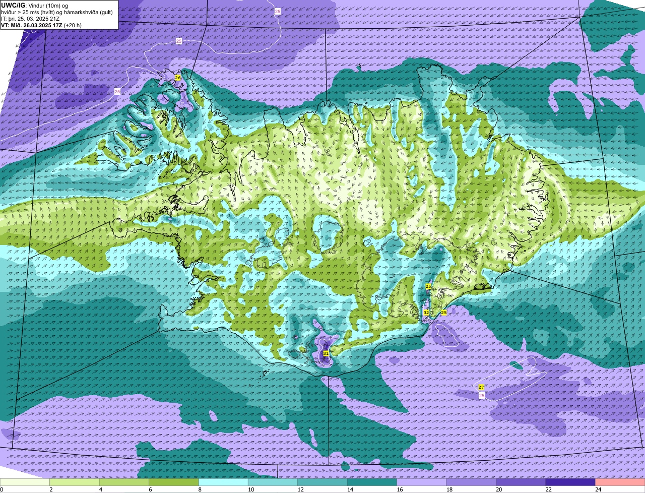Click the "IT: þri. 25. 03. 2025 21Z" line
Viewport: 645px width, 493px height.
pyautogui.click(x=31, y=19)
